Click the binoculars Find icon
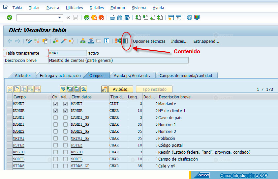This screenshot has width=278, height=179. [x=120, y=17]
